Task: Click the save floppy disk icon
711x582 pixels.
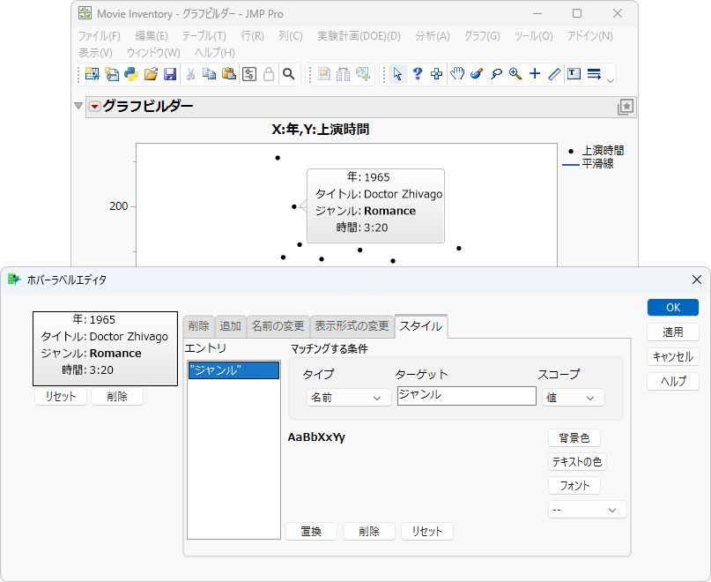Action: [x=170, y=73]
